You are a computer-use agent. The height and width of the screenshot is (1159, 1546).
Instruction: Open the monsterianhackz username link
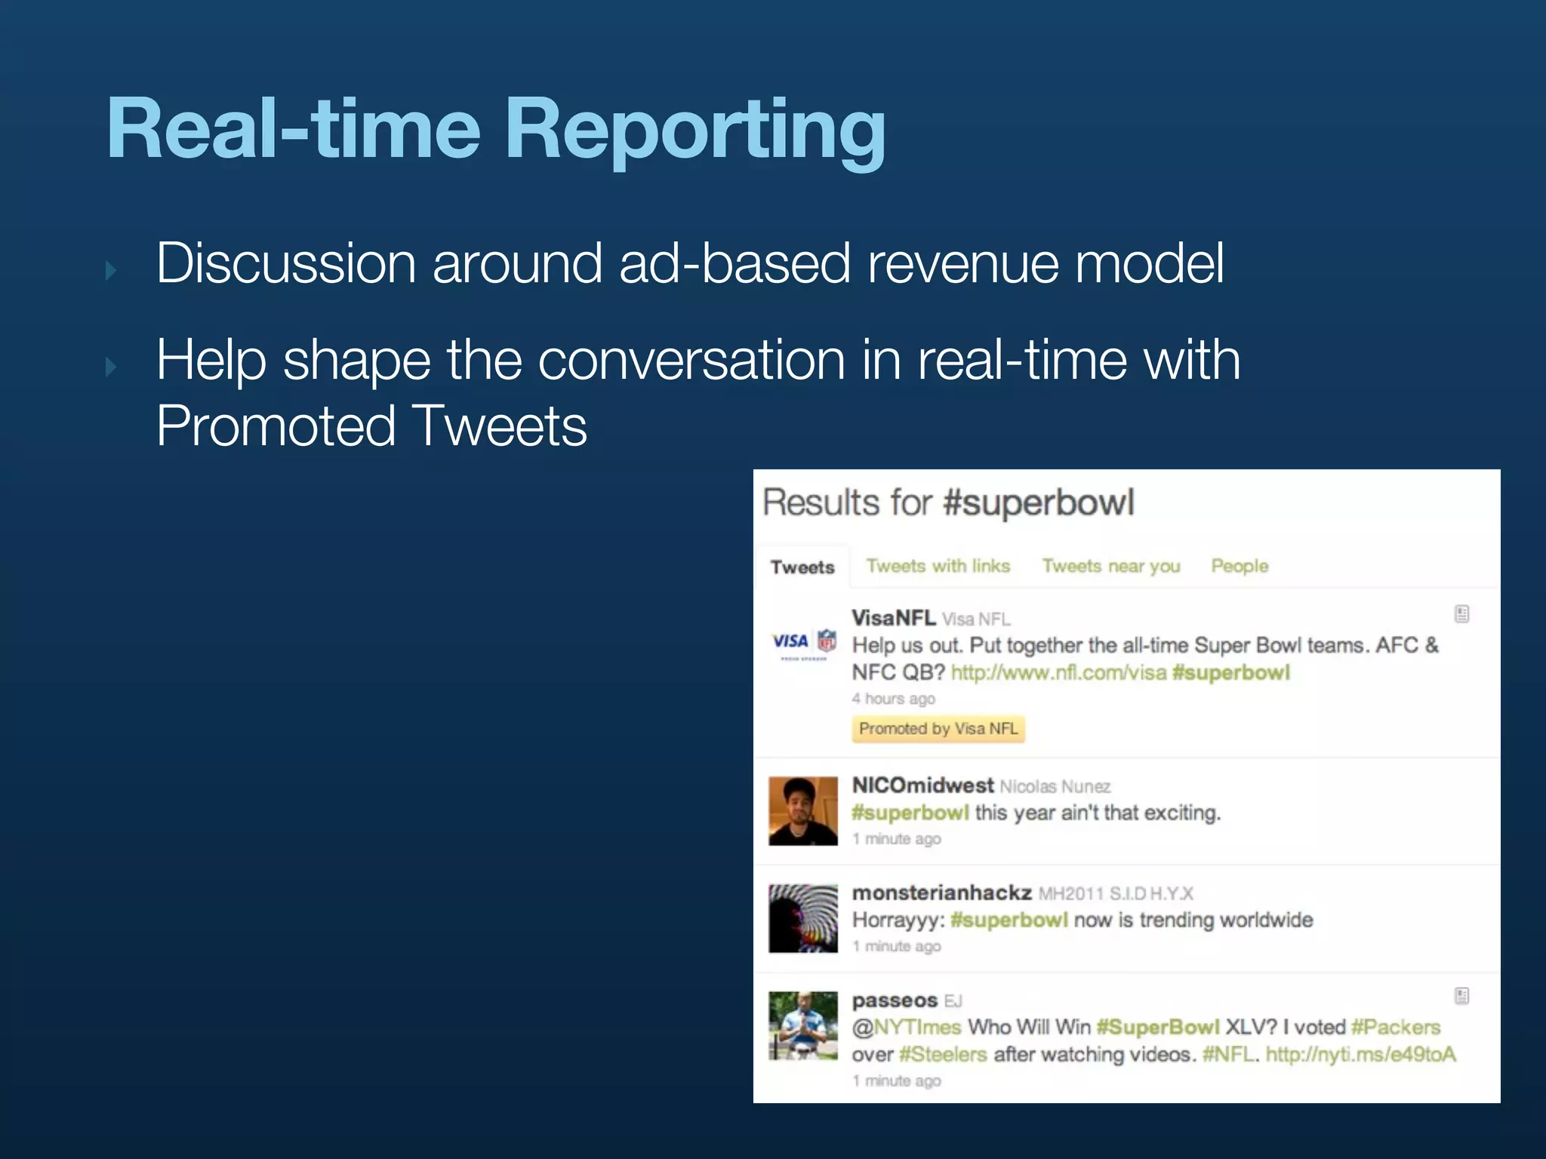941,893
